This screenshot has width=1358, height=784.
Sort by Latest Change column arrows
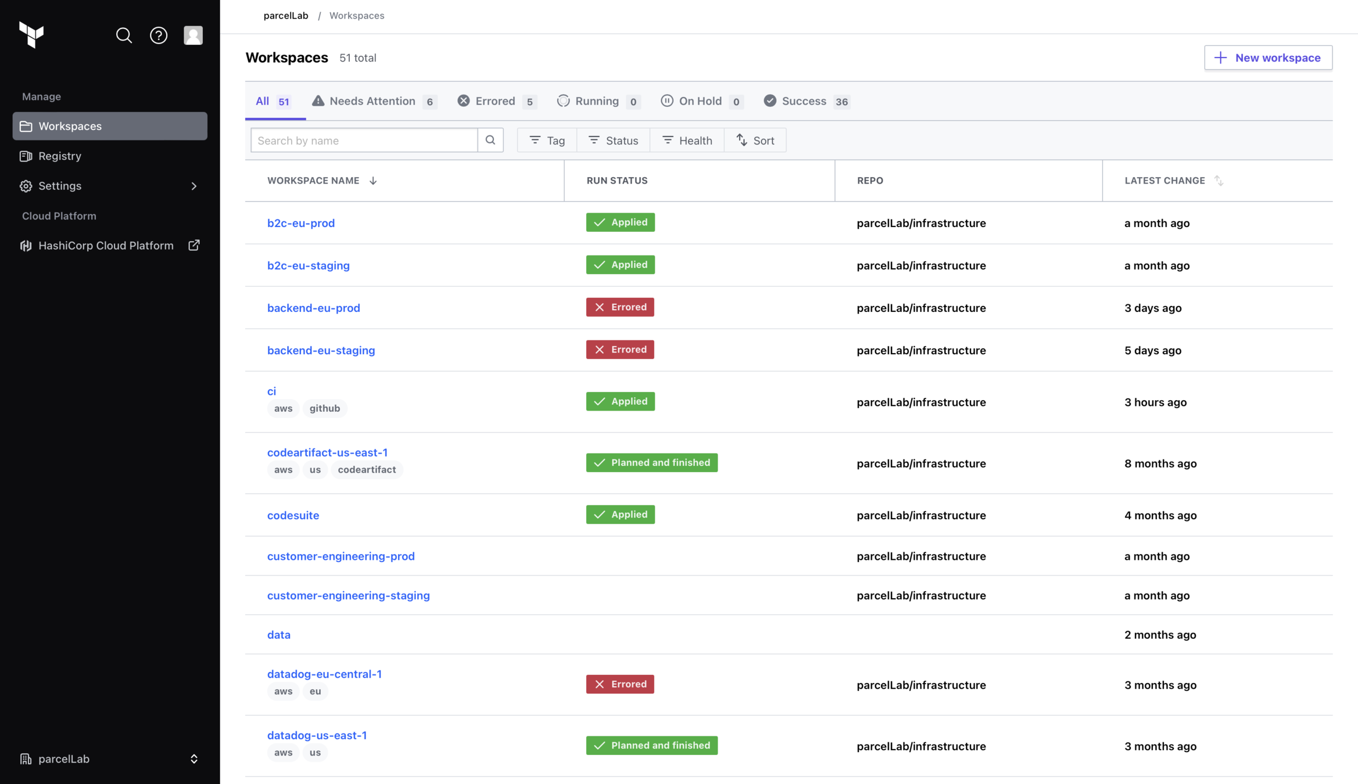(x=1219, y=181)
